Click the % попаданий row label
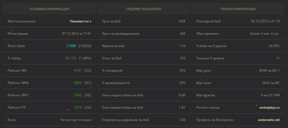288x128 pixels. point(112,71)
